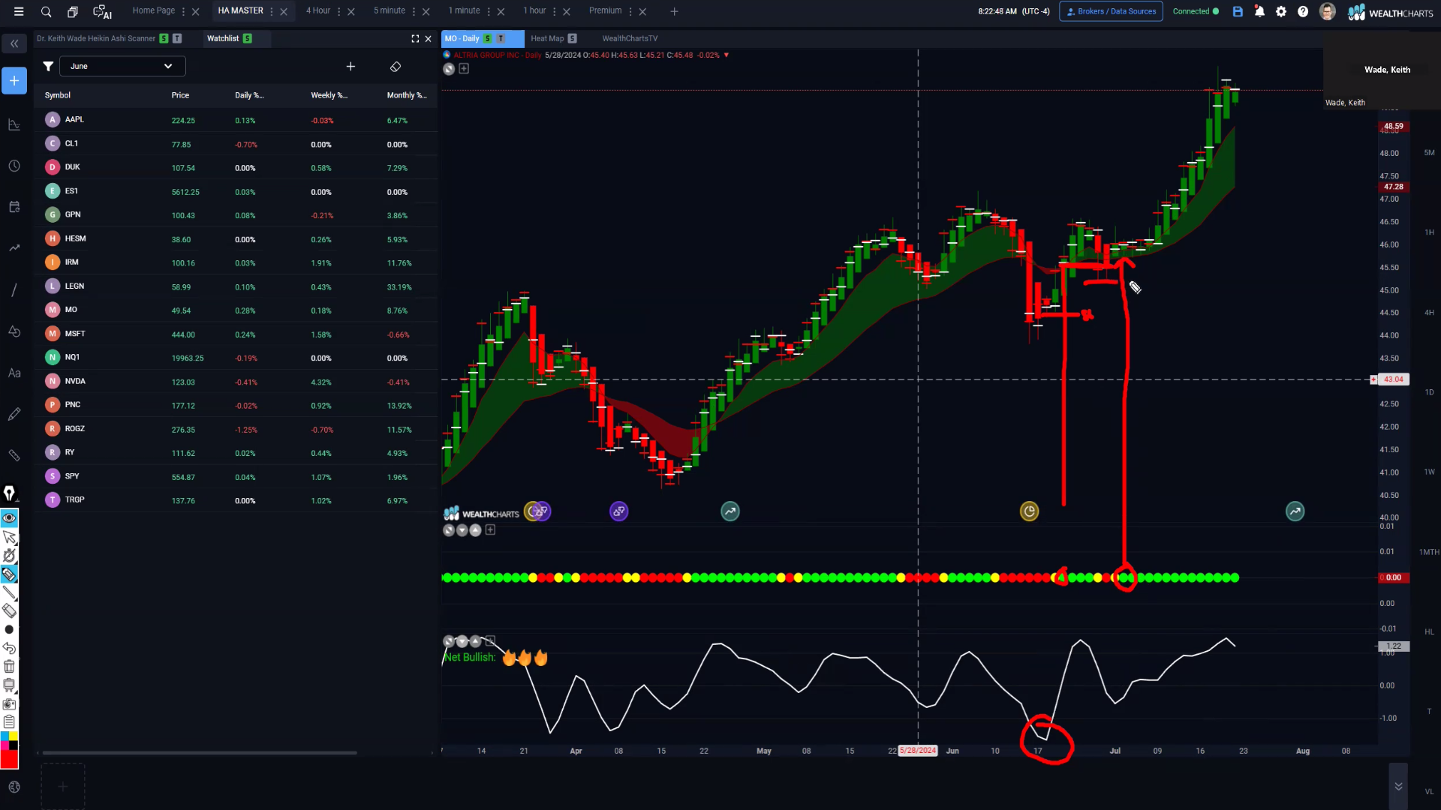Open the user profile avatar

click(x=1327, y=11)
